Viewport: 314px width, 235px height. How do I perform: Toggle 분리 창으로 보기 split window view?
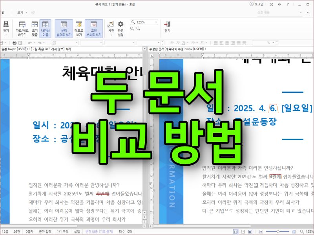click(64, 26)
